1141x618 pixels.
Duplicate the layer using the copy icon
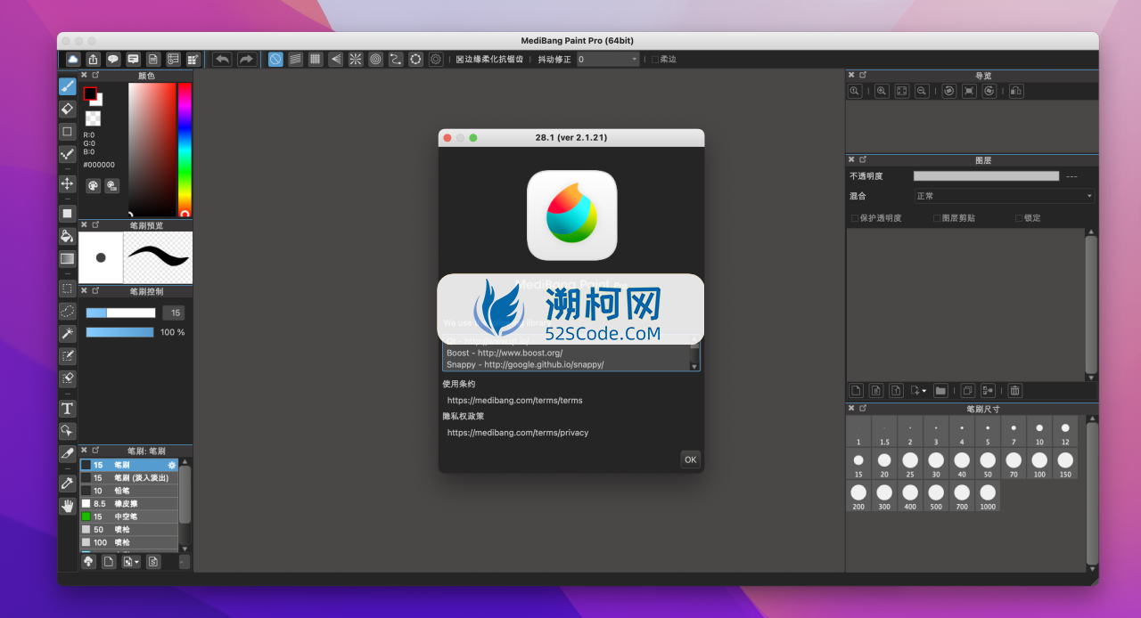click(x=967, y=390)
